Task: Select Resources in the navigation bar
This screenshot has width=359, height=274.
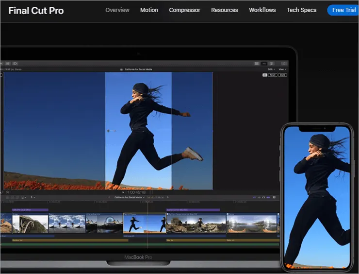Action: pos(224,10)
